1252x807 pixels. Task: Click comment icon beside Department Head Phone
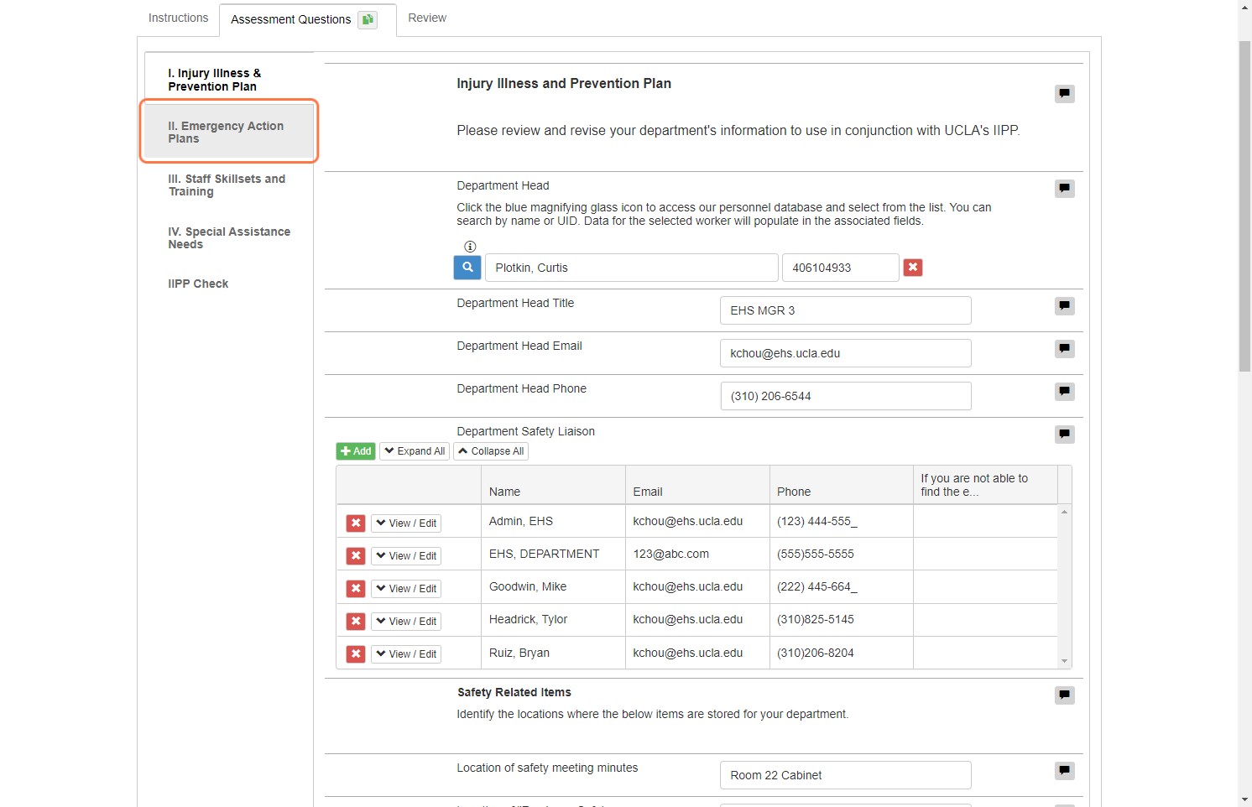pos(1064,392)
